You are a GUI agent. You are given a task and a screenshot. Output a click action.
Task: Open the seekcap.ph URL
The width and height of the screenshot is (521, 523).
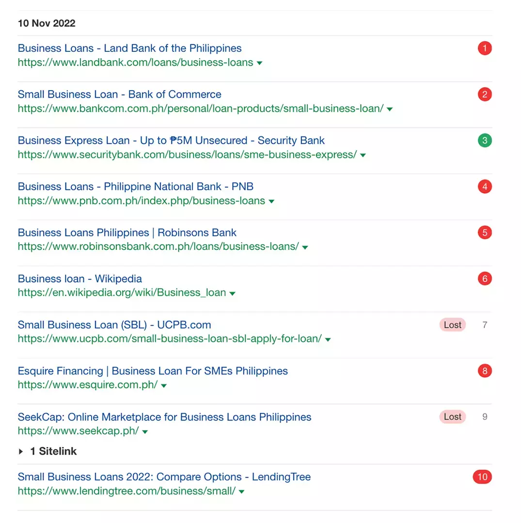[x=79, y=431]
